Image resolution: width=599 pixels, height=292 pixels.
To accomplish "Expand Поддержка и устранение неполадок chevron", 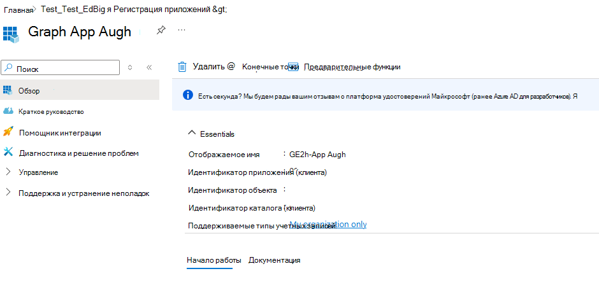I will [x=8, y=193].
